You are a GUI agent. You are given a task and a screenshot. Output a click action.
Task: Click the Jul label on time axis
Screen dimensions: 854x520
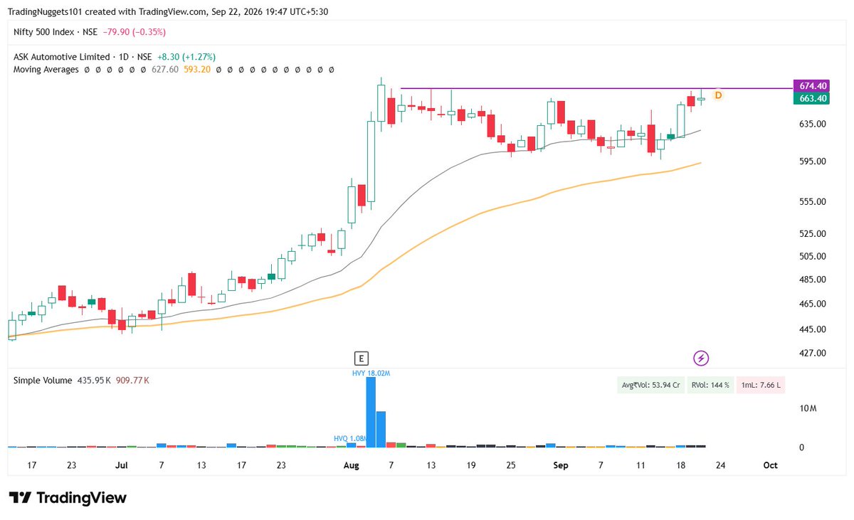(x=121, y=465)
